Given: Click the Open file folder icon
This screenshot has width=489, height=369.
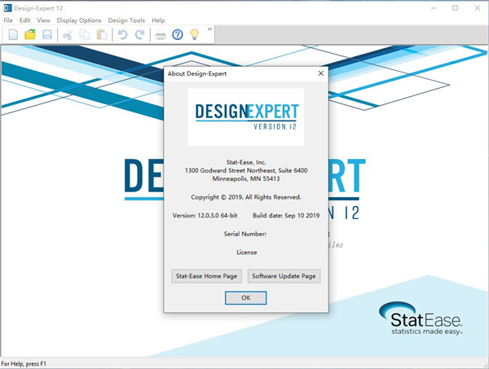Looking at the screenshot, I should pos(30,34).
